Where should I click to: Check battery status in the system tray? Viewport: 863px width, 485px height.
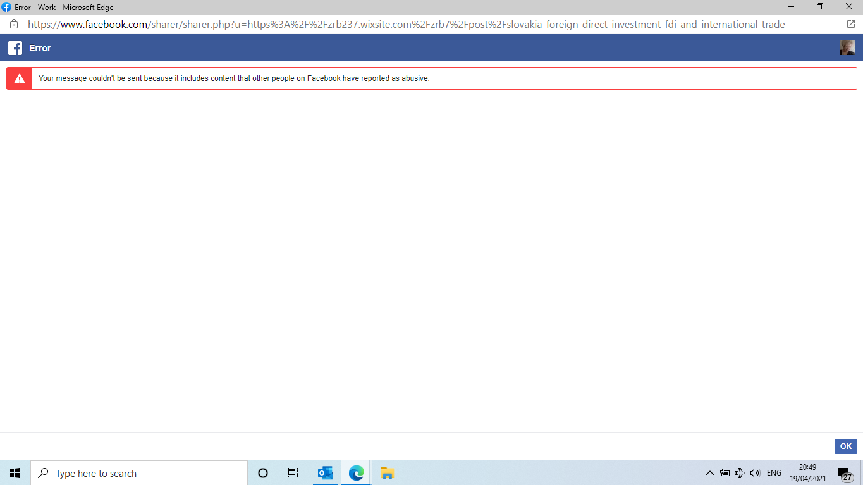[x=725, y=472]
